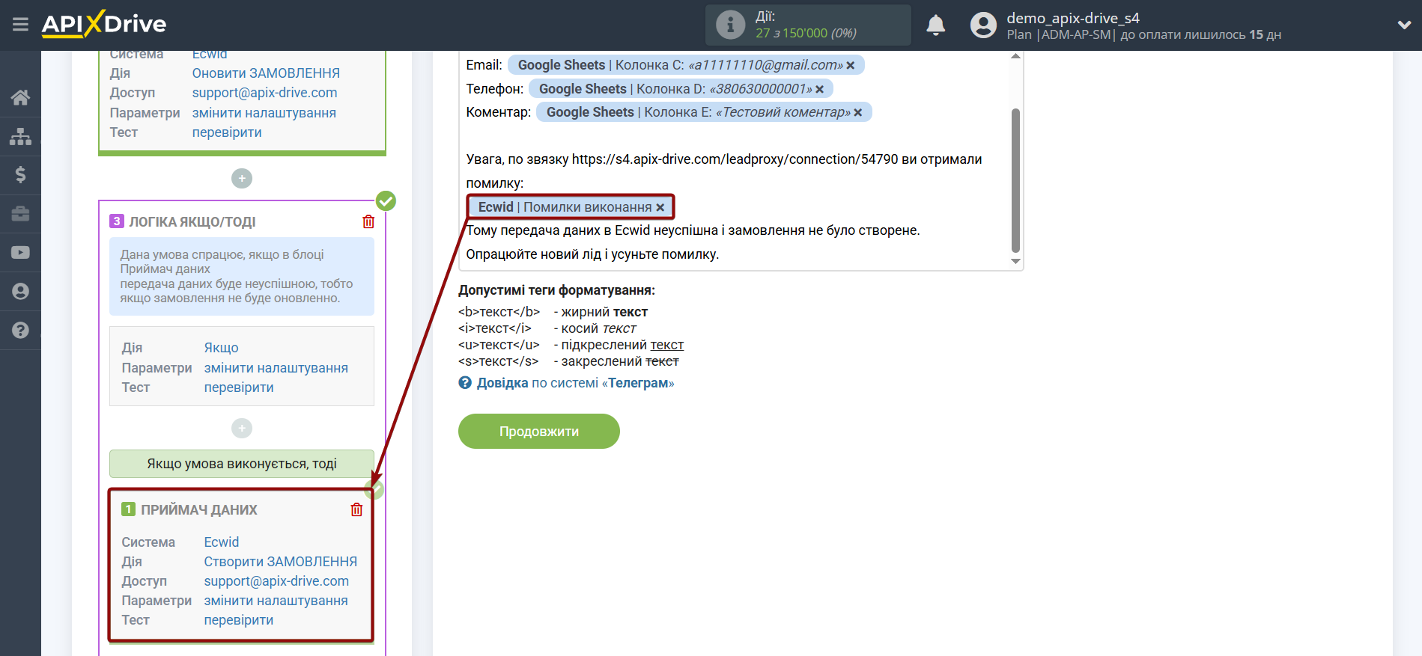Open the hamburger menu
The width and height of the screenshot is (1422, 656).
tap(20, 25)
